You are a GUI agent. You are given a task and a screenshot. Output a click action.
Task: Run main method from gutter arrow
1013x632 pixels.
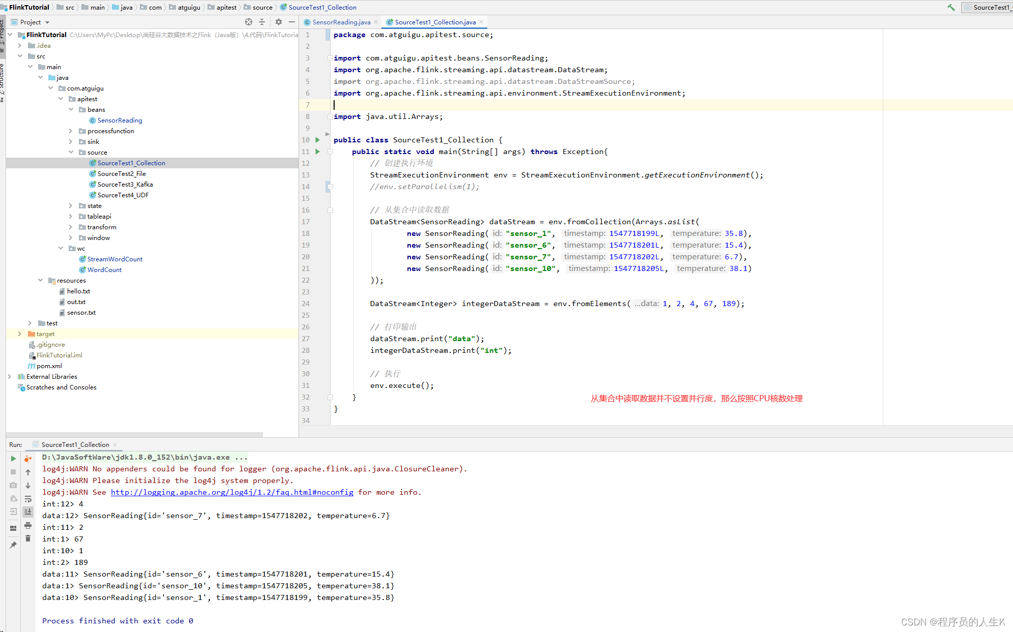[x=318, y=152]
